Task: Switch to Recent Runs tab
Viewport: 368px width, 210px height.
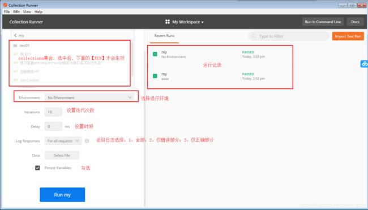Action: pyautogui.click(x=164, y=36)
